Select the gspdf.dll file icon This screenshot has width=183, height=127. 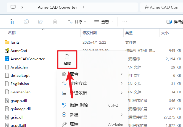[7, 125]
